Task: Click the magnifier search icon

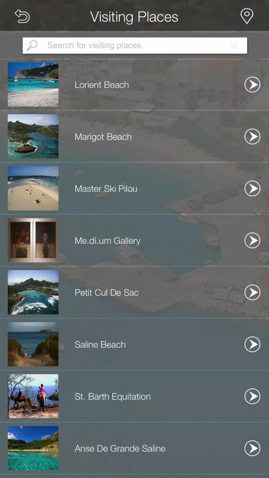Action: [32, 45]
